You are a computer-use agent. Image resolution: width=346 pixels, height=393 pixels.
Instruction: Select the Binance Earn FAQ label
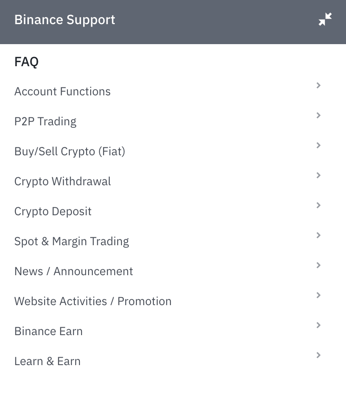click(48, 331)
